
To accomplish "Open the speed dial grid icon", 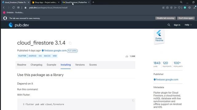I will coord(18,8).
